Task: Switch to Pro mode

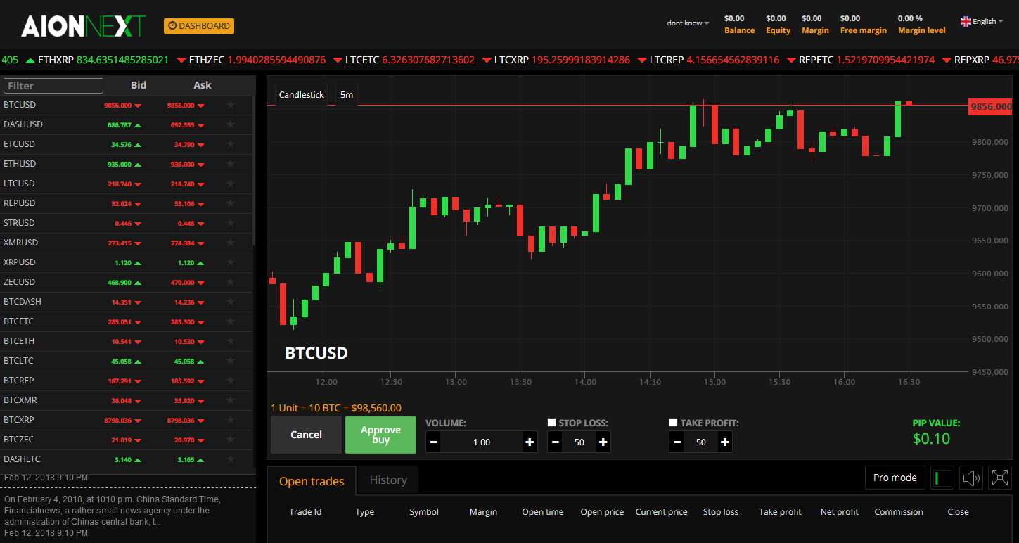Action: [x=895, y=478]
